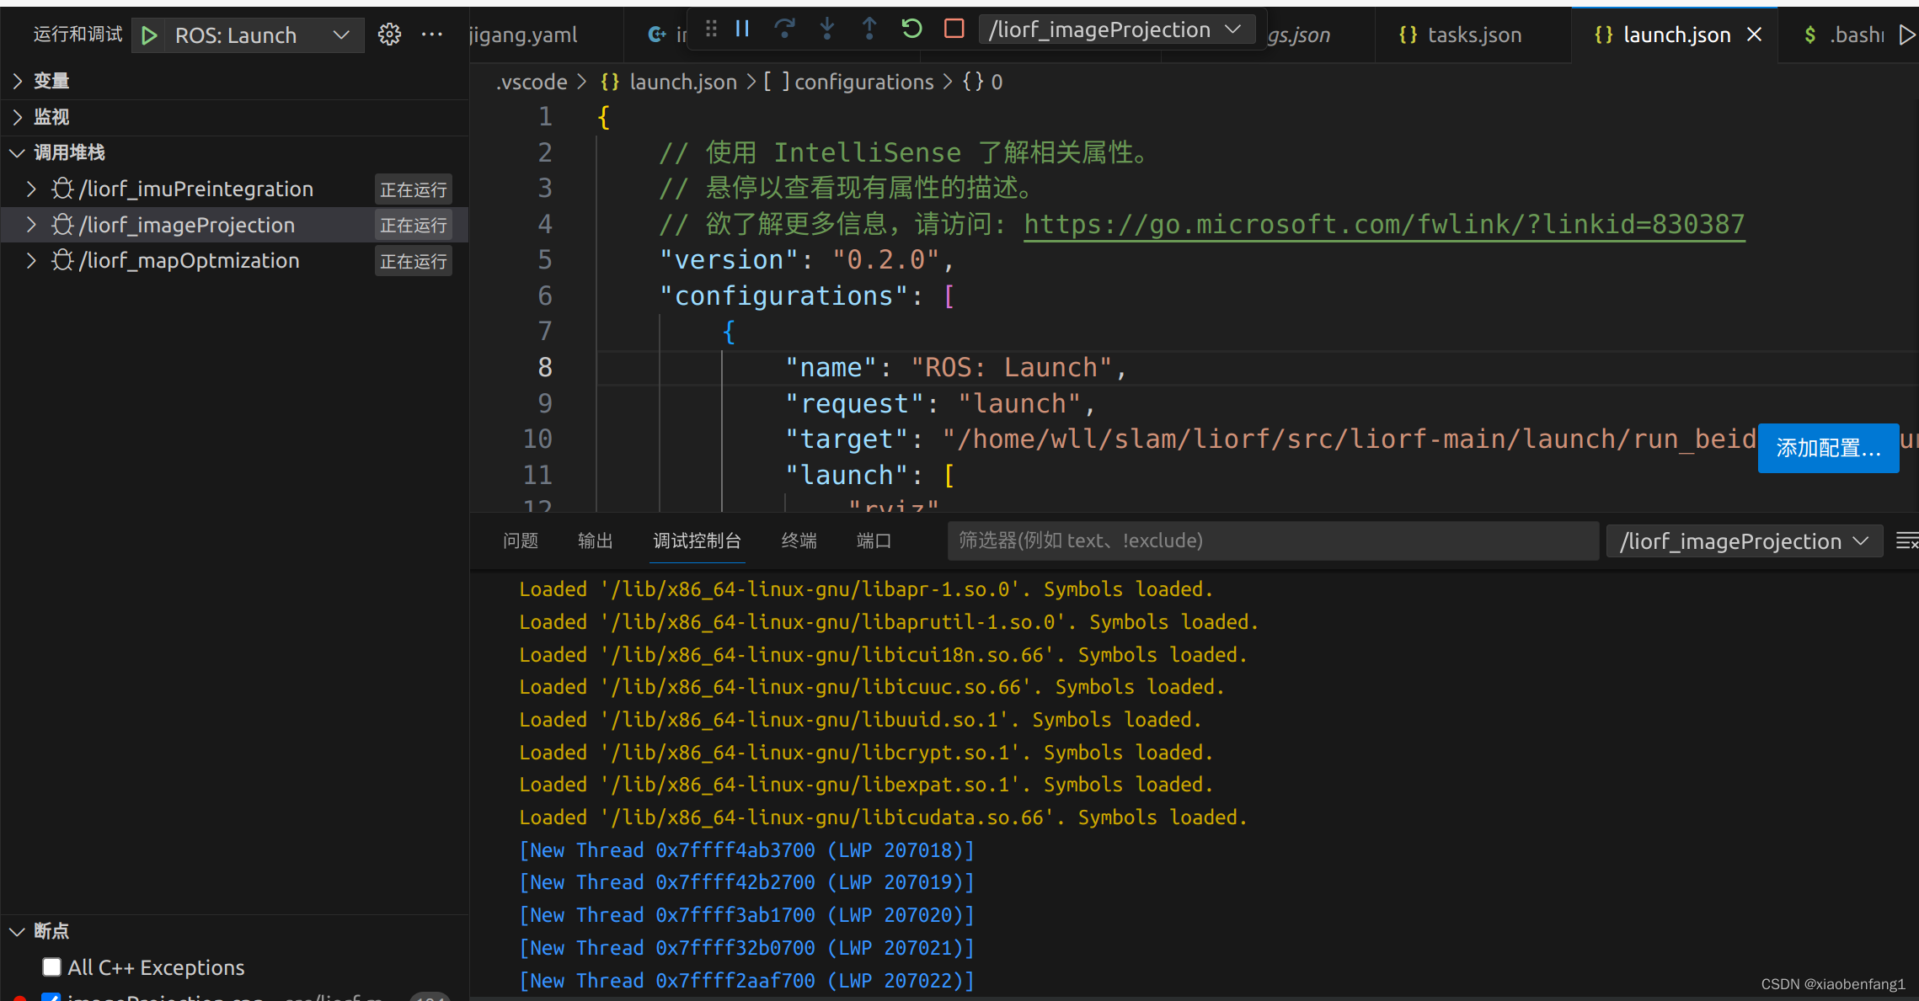1919x1001 pixels.
Task: Open the jigang.yaml editor tab
Action: (523, 35)
